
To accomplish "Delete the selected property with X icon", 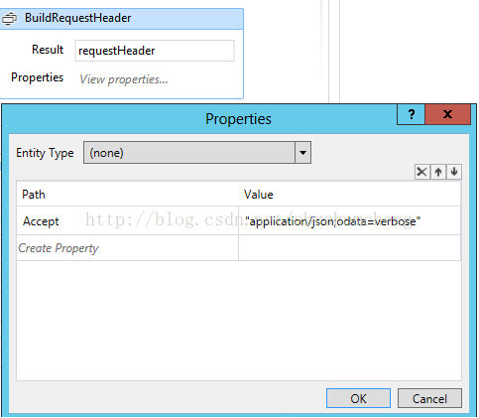I will (x=422, y=172).
